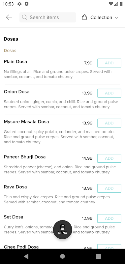Open Mysore Masala Dosa item details
125x264 pixels.
click(26, 121)
